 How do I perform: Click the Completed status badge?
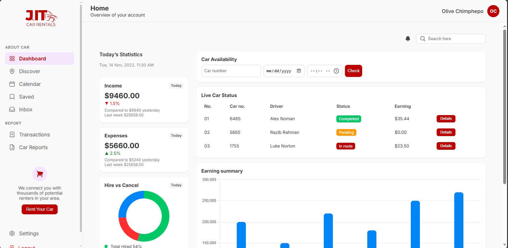point(349,119)
